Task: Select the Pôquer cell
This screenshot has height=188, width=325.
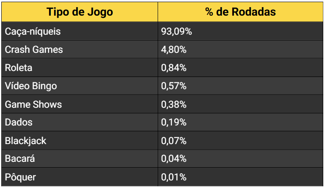Action: (x=20, y=177)
